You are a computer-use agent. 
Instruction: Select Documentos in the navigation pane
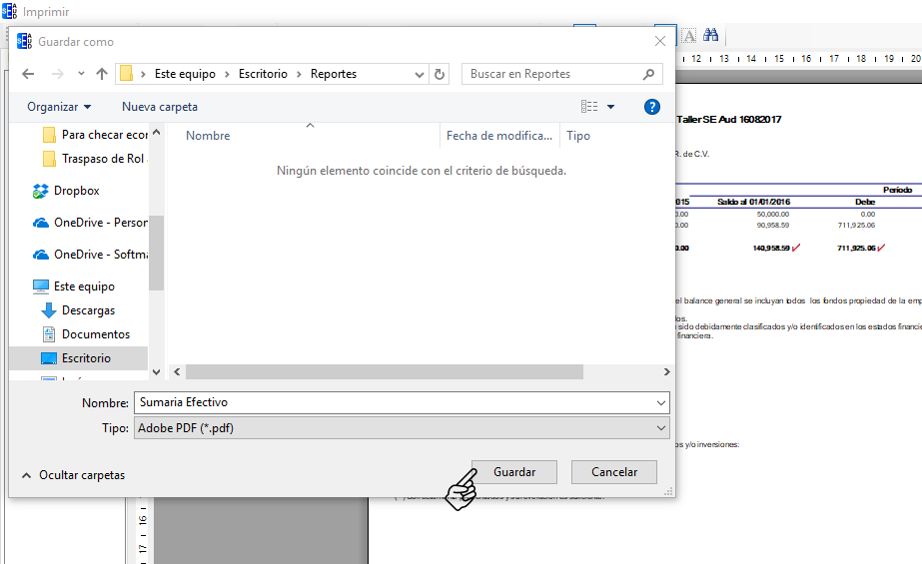point(95,334)
